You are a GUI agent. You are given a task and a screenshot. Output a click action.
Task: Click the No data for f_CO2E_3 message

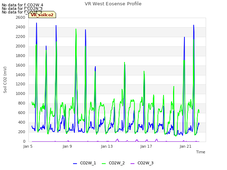pyautogui.click(x=22, y=12)
